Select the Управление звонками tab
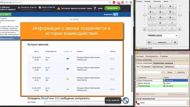The width and height of the screenshot is (190, 107). tap(163, 63)
